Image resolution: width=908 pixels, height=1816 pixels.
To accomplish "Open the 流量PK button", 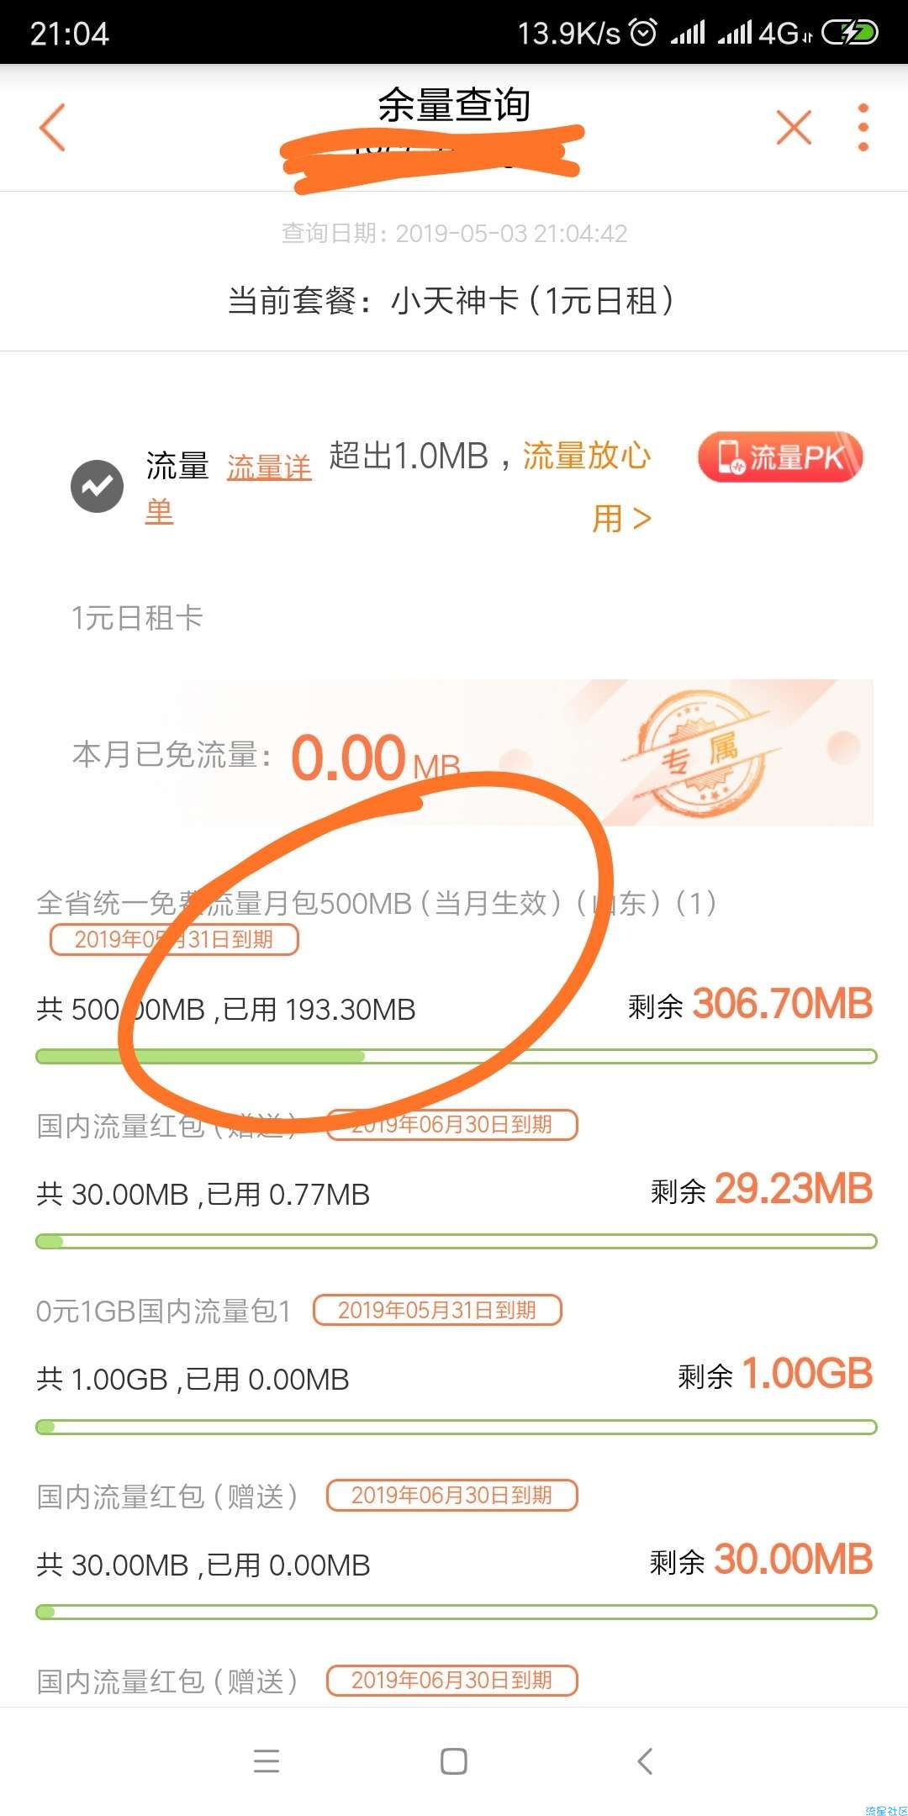I will pyautogui.click(x=780, y=457).
